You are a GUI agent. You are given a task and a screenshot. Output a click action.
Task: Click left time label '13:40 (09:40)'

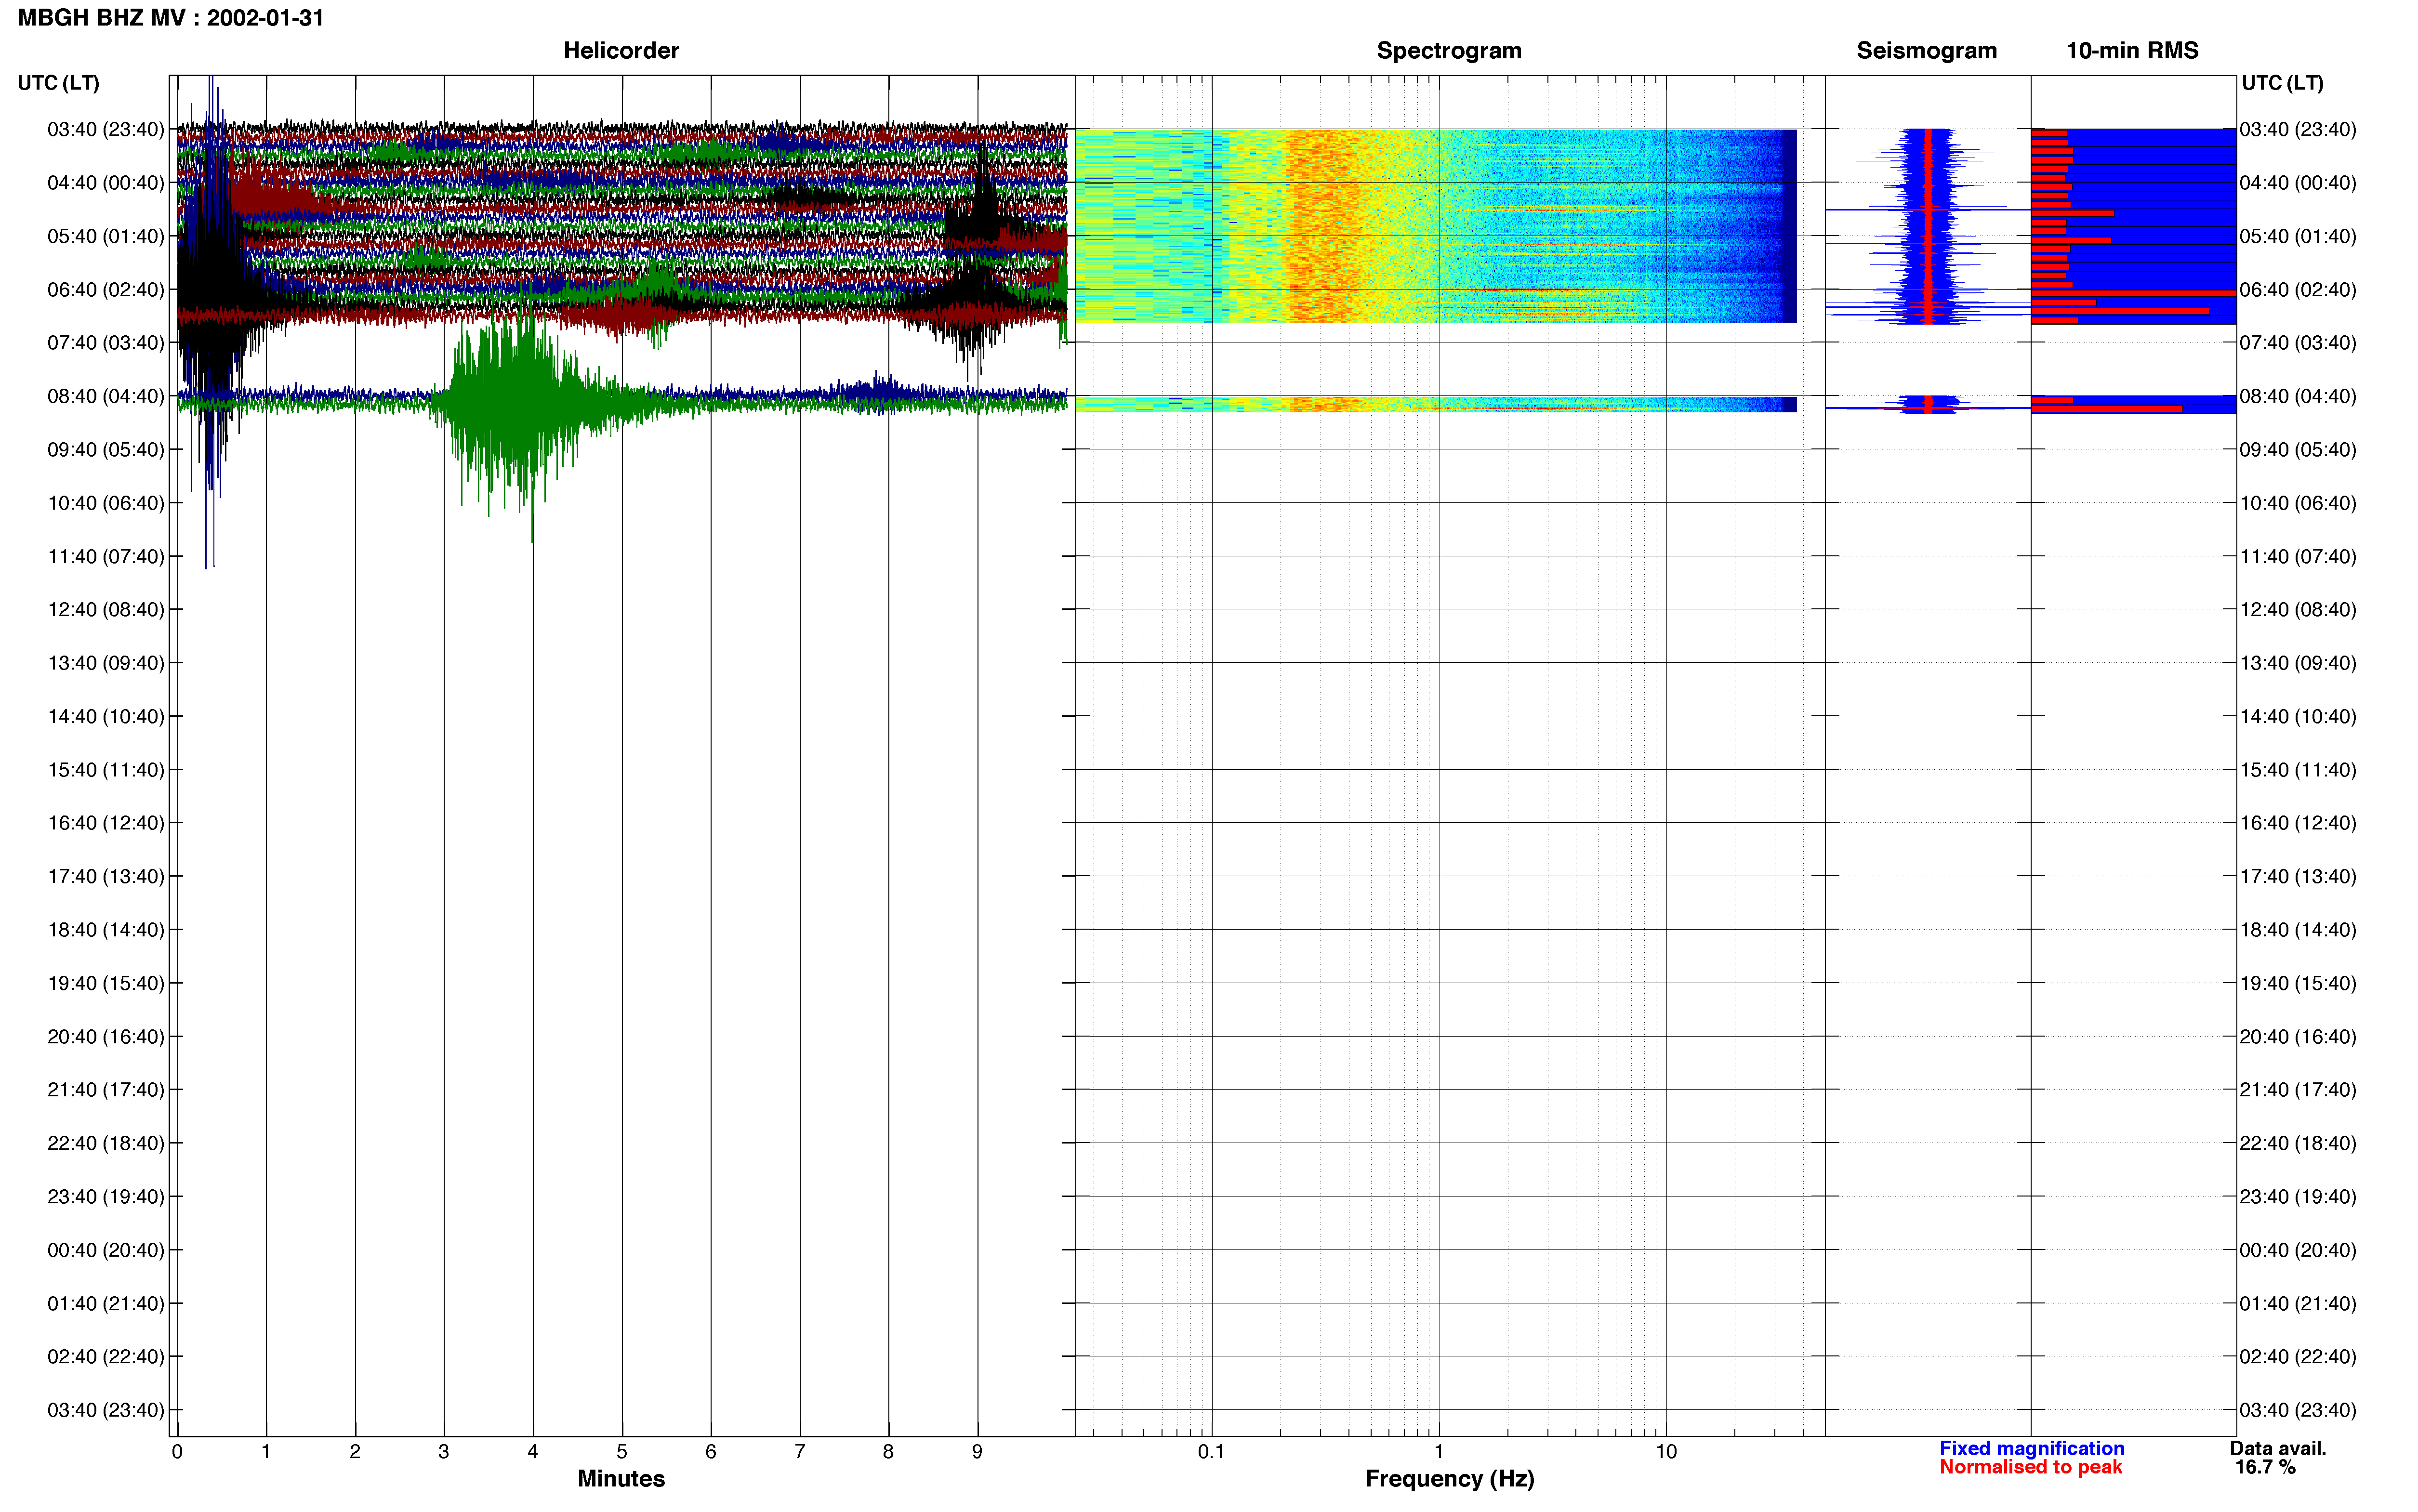pyautogui.click(x=106, y=663)
